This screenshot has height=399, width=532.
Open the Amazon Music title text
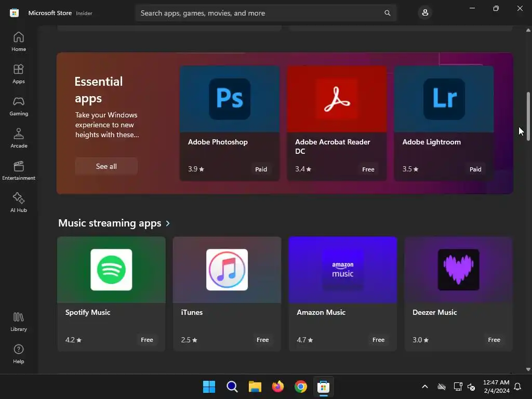[x=321, y=312]
